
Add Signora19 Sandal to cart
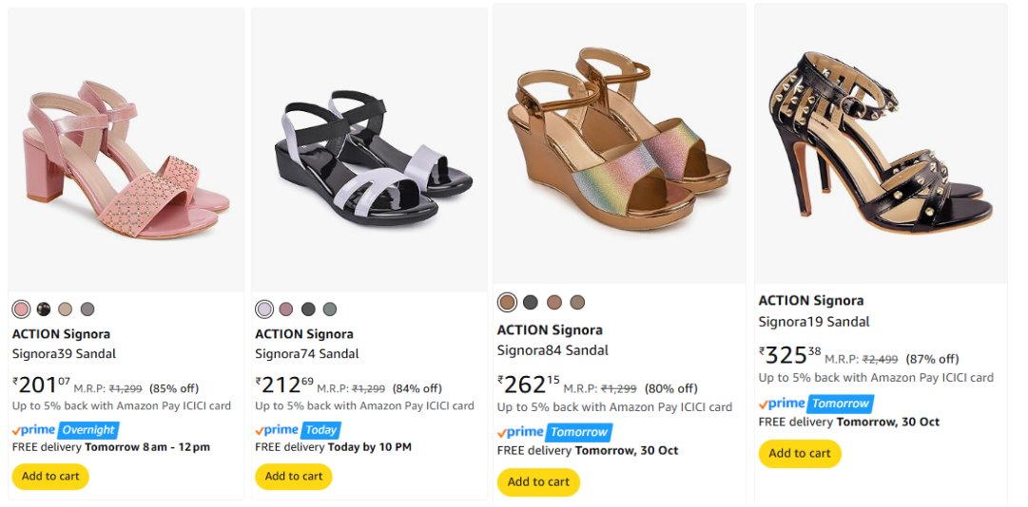[800, 454]
